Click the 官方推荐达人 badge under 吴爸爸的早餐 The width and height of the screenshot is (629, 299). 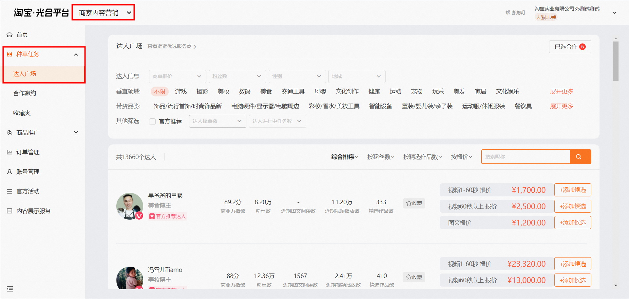[167, 216]
